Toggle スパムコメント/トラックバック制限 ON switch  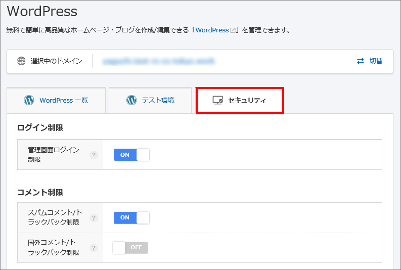tap(131, 217)
